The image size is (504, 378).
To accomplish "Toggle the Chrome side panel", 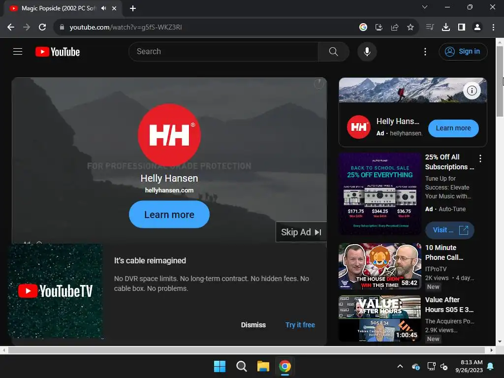I will pyautogui.click(x=461, y=27).
